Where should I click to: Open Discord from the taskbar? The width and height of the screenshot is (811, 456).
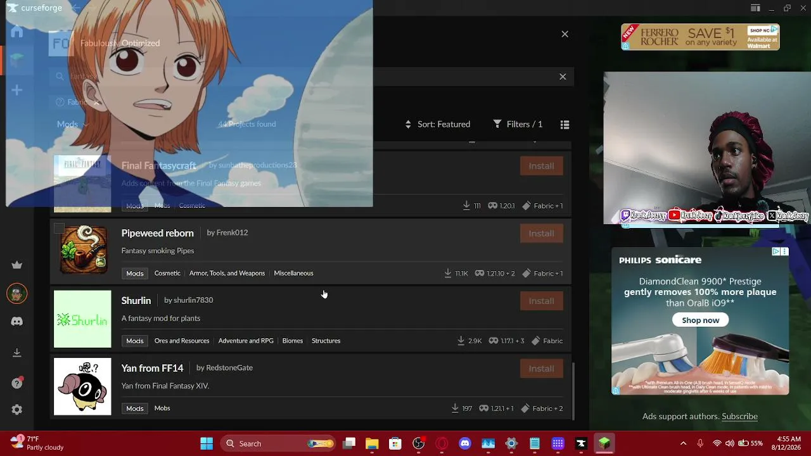[465, 443]
